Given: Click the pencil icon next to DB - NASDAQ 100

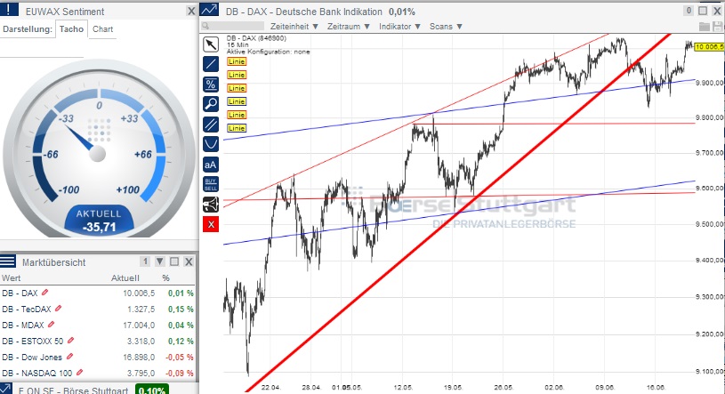Looking at the screenshot, I should (79, 372).
